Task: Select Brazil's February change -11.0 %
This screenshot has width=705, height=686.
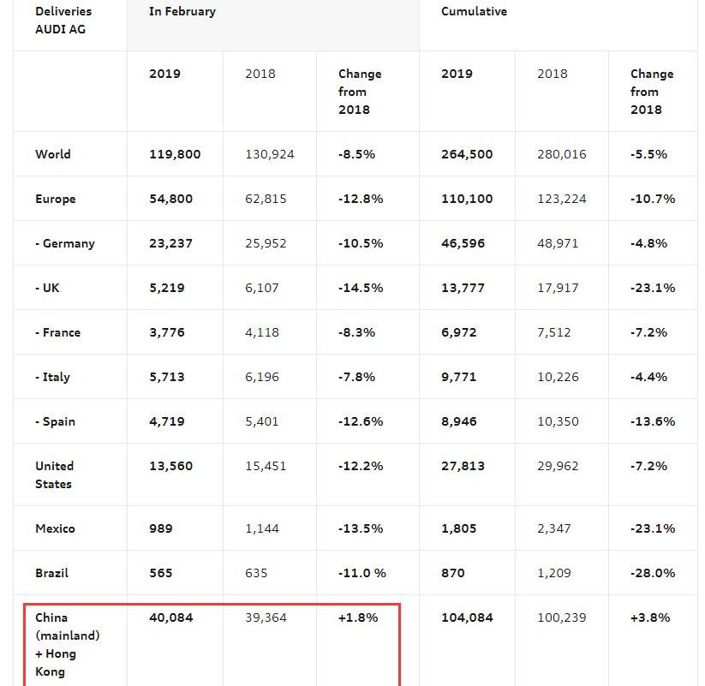Action: (362, 574)
